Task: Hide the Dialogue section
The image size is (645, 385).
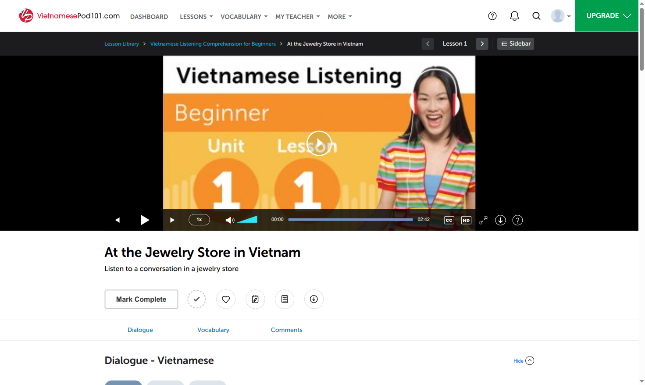Action: (x=524, y=361)
